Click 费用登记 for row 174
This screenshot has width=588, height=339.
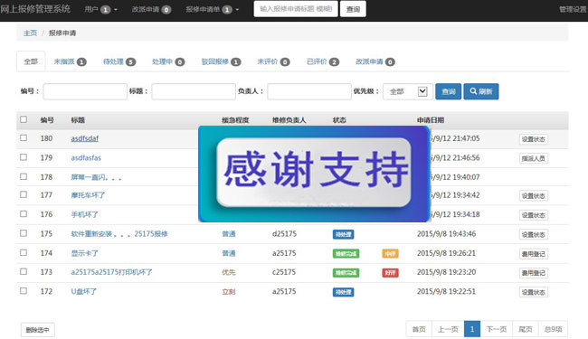coord(533,254)
